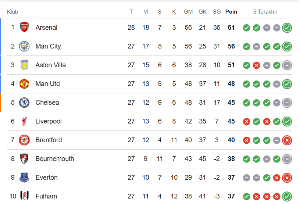Click the Fulham club crest
The height and width of the screenshot is (204, 300).
pos(24,196)
